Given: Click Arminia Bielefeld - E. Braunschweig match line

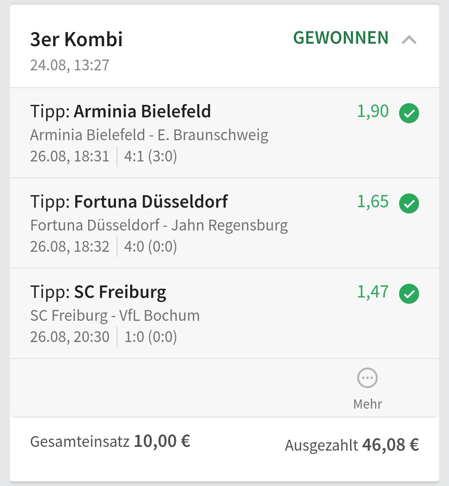Looking at the screenshot, I should click(x=149, y=135).
